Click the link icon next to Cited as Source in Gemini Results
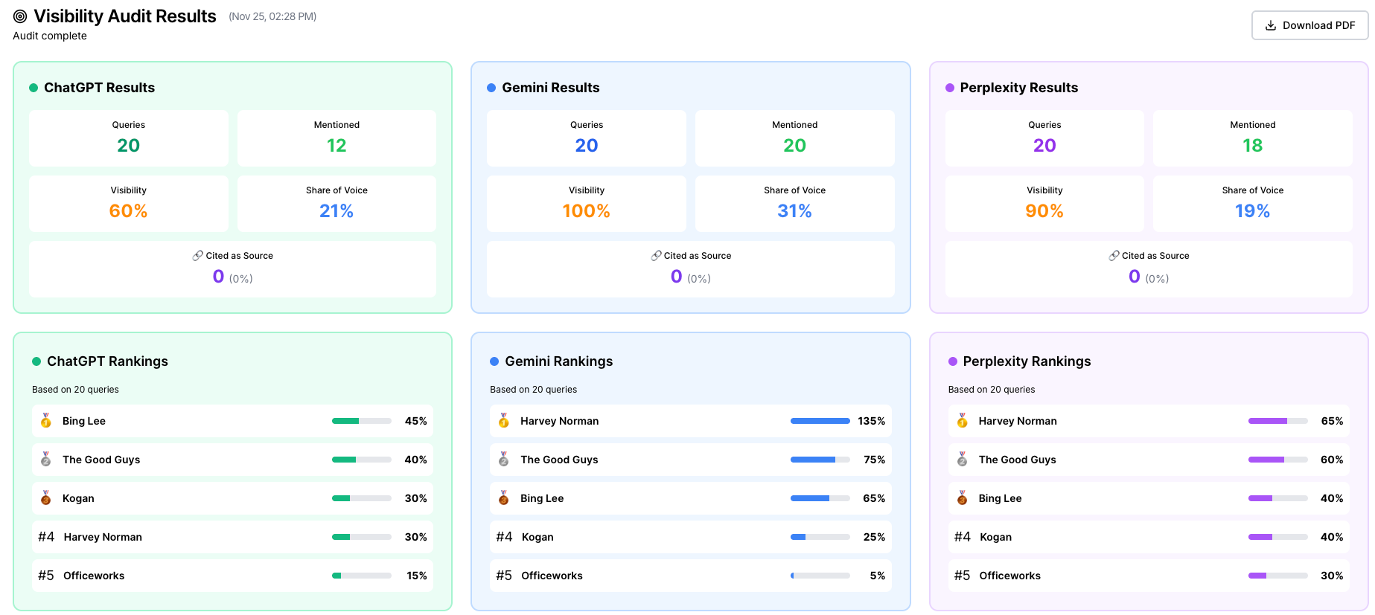Screen dimensions: 1375x615 [x=656, y=256]
